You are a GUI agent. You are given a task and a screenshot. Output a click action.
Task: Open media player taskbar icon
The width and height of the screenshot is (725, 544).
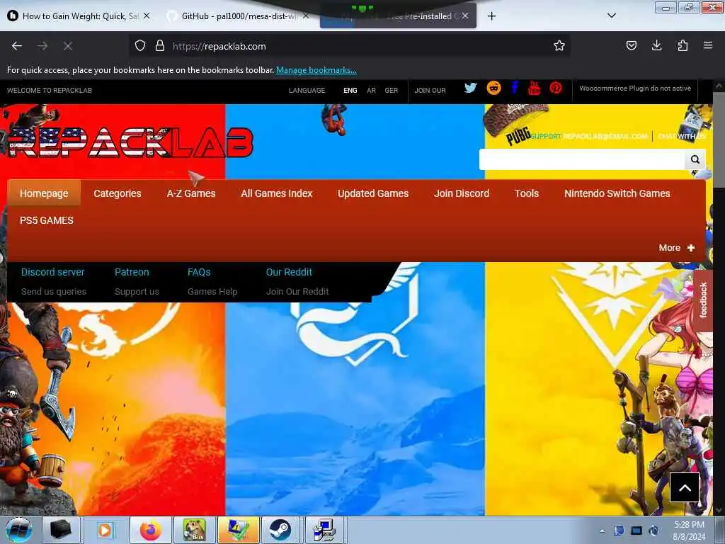point(105,530)
